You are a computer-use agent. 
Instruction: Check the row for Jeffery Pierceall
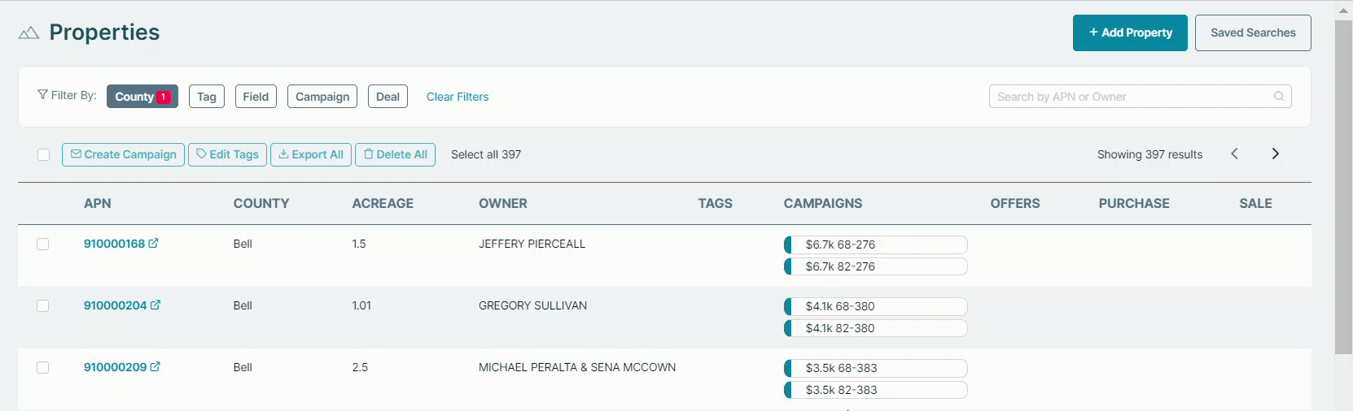(x=43, y=244)
